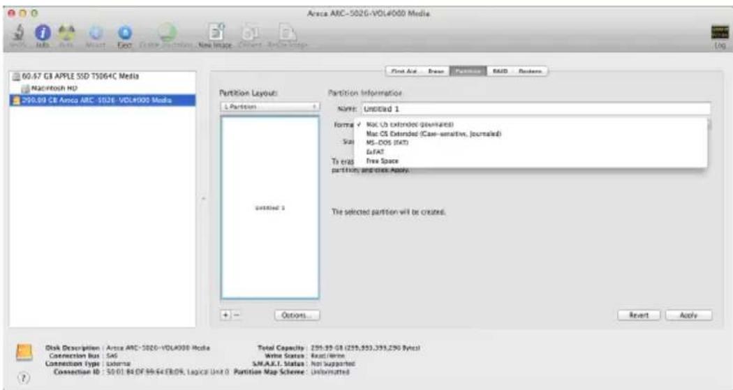
Task: Switch to the First Aid tab
Action: [403, 71]
